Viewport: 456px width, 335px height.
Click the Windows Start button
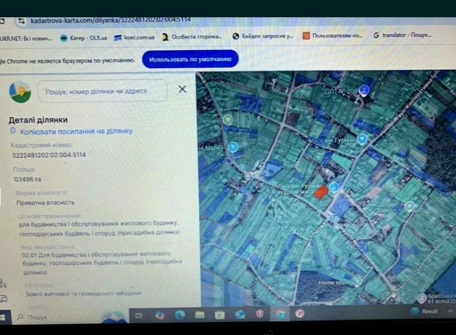[x=2, y=316]
